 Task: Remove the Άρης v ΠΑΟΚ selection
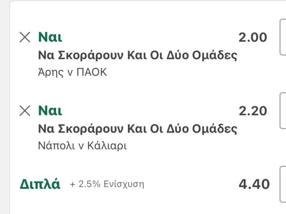tap(25, 37)
